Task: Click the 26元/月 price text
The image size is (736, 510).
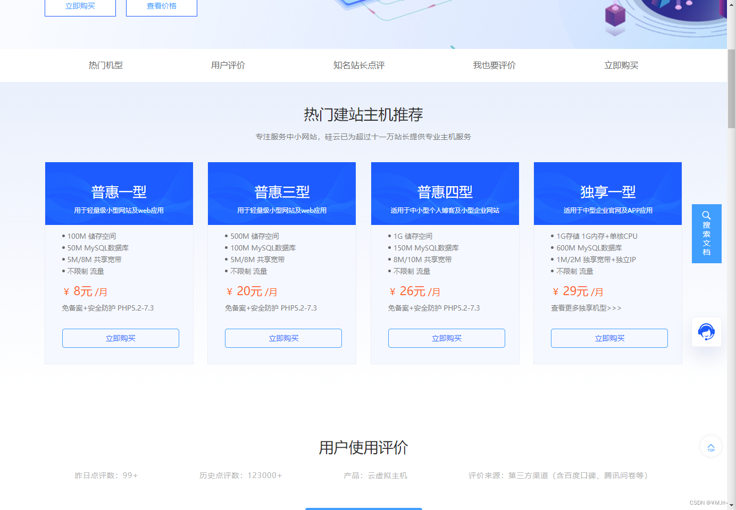Action: coord(415,291)
